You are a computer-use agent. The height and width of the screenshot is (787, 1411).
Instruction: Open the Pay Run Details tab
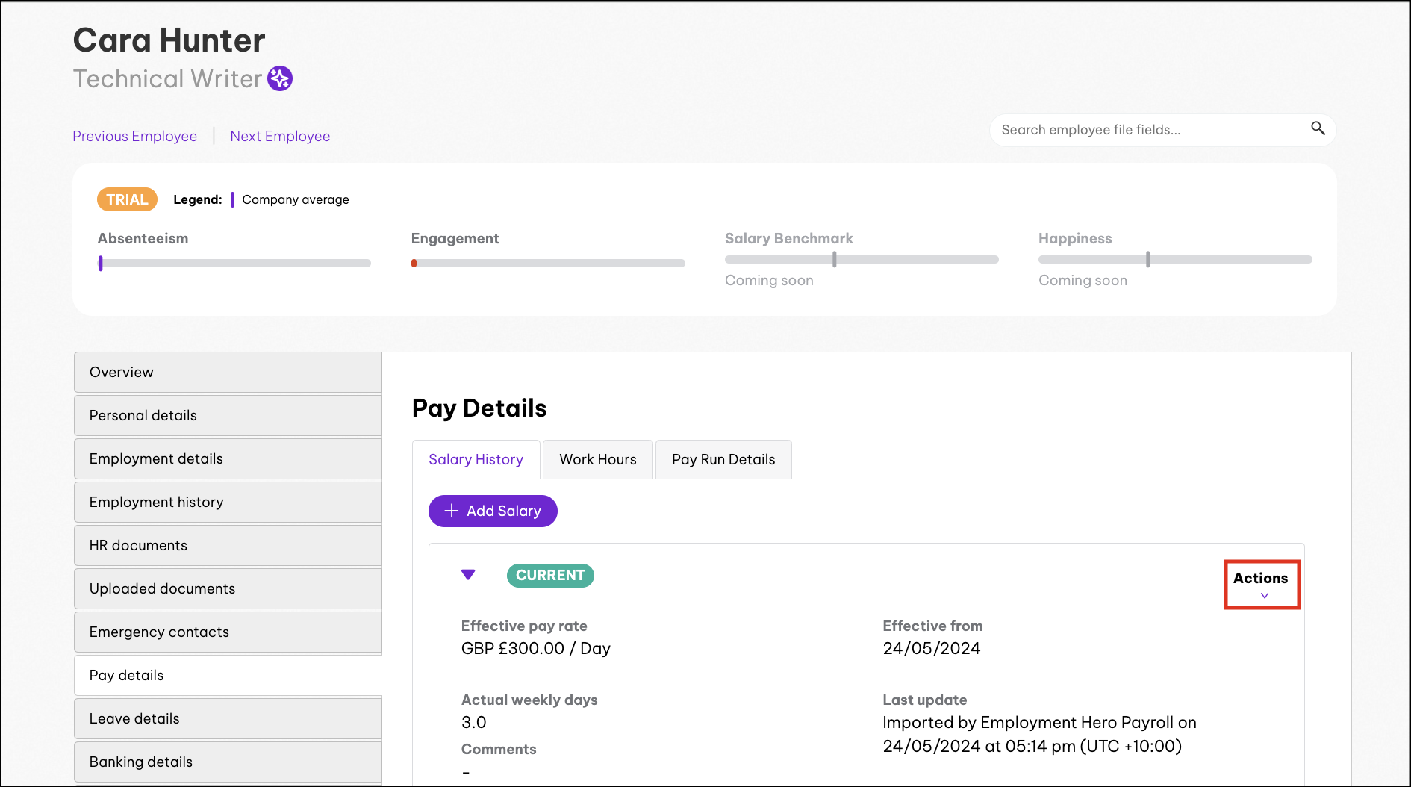point(723,459)
